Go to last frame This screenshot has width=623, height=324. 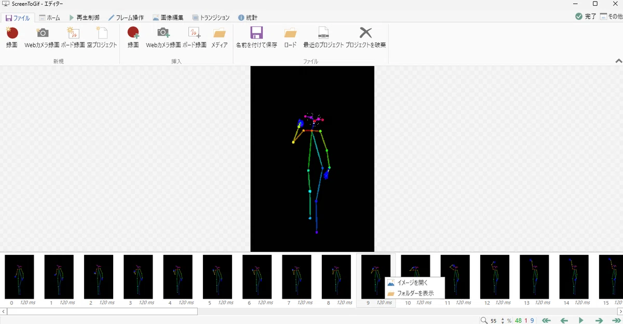pyautogui.click(x=617, y=320)
